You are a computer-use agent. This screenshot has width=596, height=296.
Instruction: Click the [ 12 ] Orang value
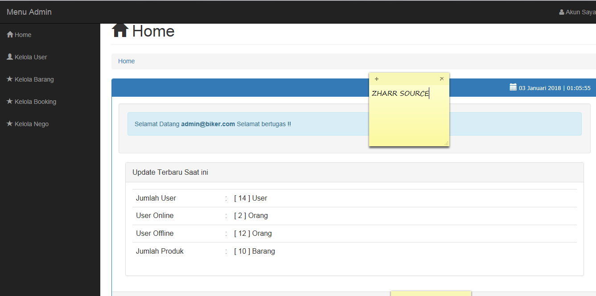pos(253,233)
